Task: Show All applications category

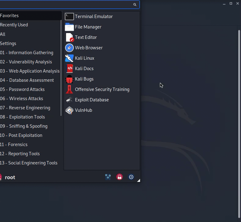Action: [x=30, y=34]
